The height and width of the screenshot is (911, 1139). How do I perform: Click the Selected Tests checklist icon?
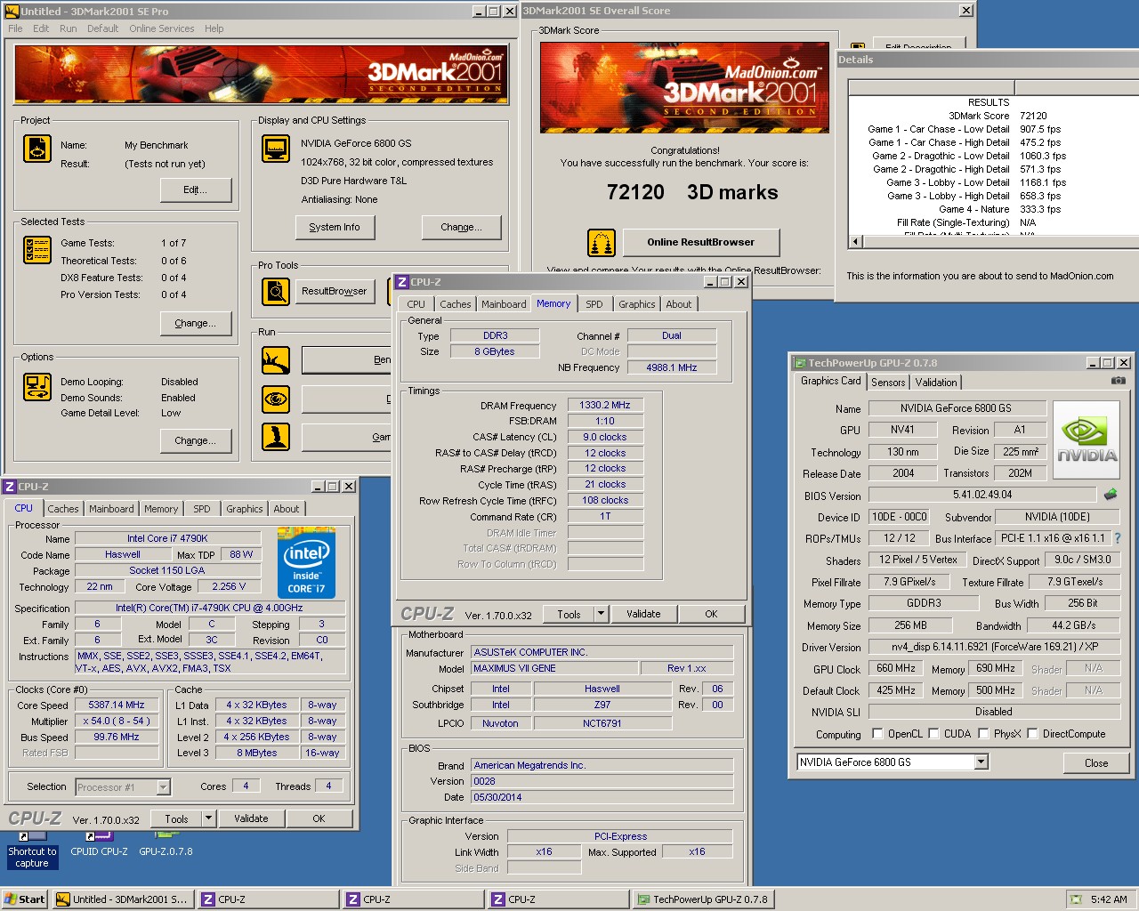(x=36, y=250)
